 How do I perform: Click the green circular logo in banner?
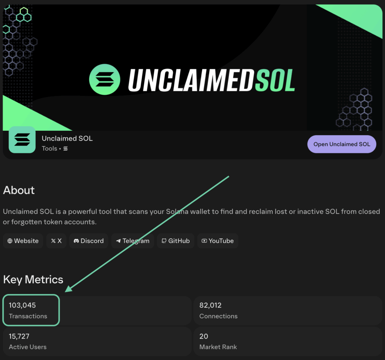click(105, 79)
